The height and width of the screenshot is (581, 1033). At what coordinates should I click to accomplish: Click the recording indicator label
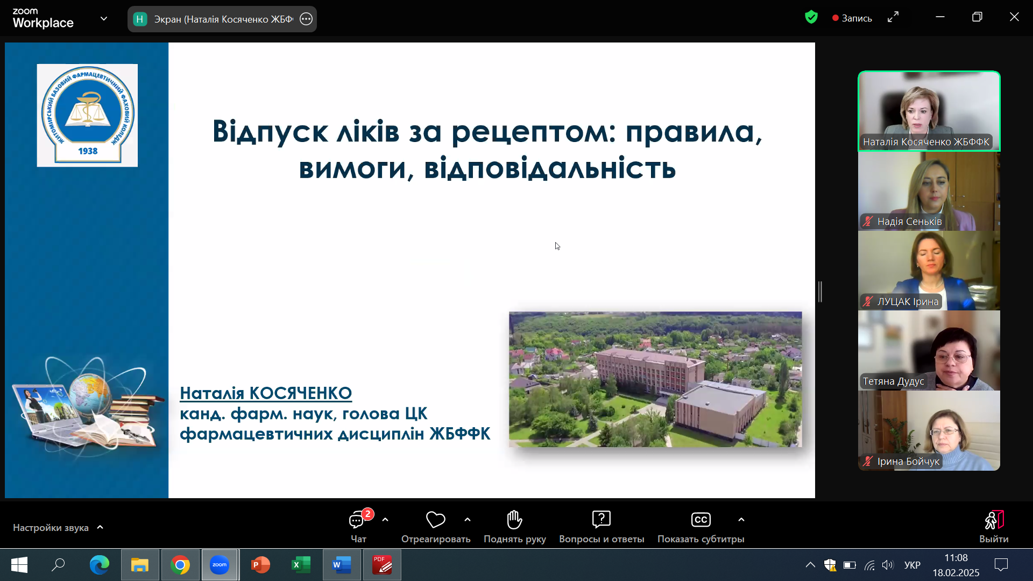(x=852, y=18)
